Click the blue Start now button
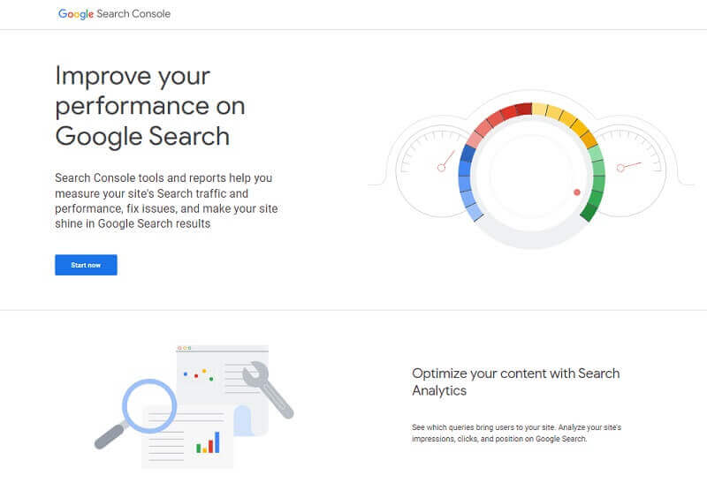This screenshot has width=707, height=498. click(86, 265)
